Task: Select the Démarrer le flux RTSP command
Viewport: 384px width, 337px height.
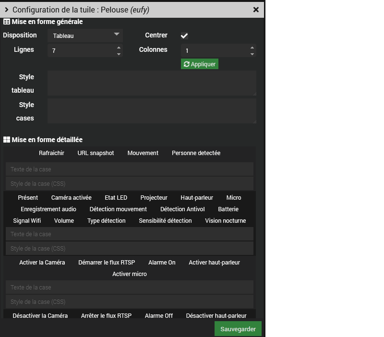Action: coord(107,263)
